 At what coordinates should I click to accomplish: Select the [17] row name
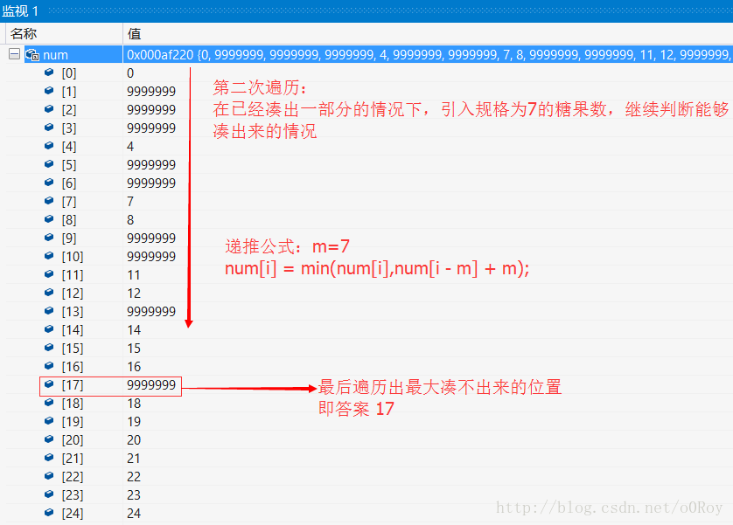tap(73, 385)
